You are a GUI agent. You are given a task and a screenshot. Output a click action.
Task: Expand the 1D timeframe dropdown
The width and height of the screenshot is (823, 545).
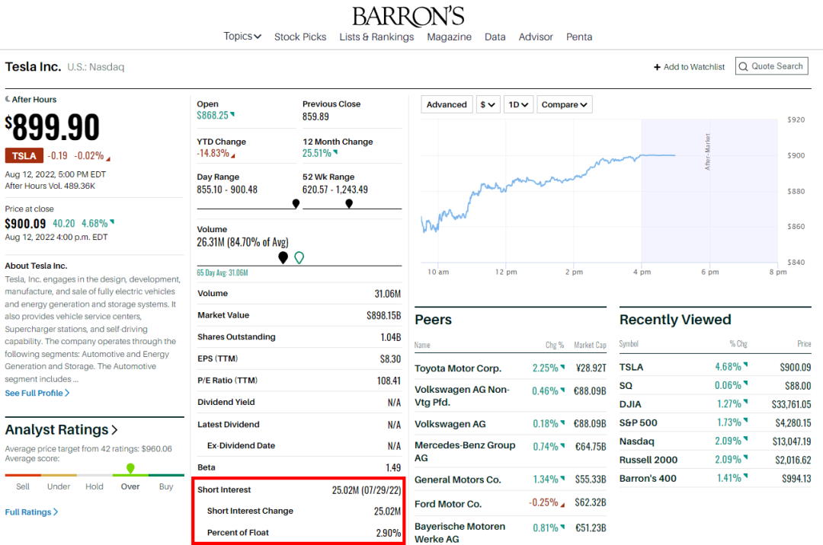[x=518, y=104]
